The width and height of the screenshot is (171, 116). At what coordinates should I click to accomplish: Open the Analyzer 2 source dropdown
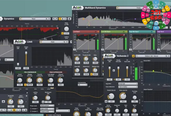click(47, 112)
